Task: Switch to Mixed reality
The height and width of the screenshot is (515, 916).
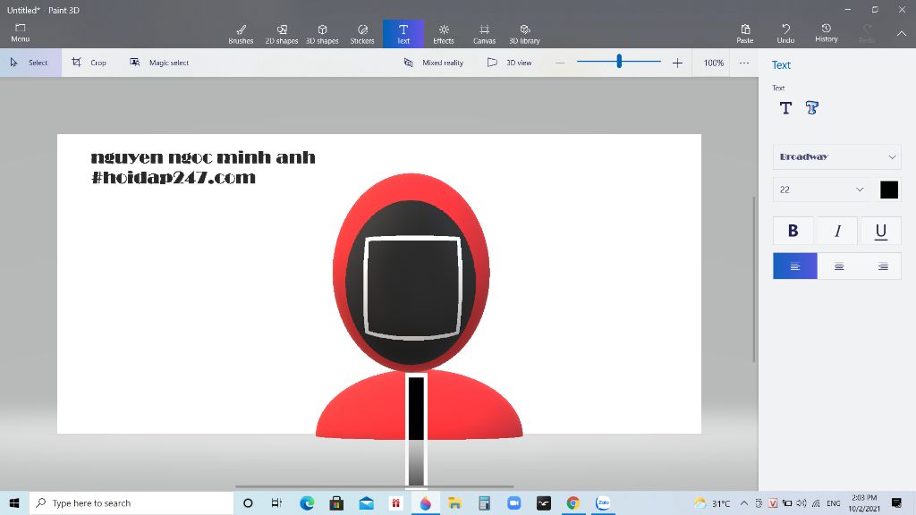Action: pos(434,63)
